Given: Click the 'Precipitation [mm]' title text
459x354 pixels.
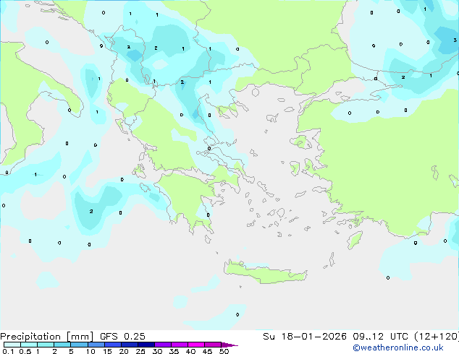Looking at the screenshot, I should [x=47, y=337].
